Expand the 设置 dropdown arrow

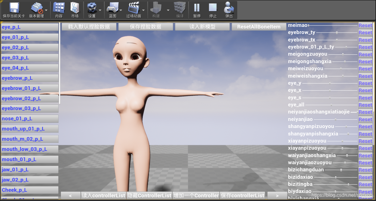coord(100,10)
